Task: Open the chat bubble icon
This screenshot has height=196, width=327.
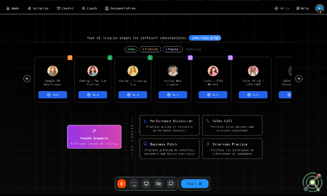Action: point(171,184)
